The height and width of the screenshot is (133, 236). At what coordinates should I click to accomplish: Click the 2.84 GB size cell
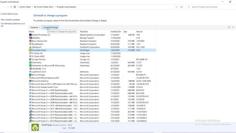[131, 35]
